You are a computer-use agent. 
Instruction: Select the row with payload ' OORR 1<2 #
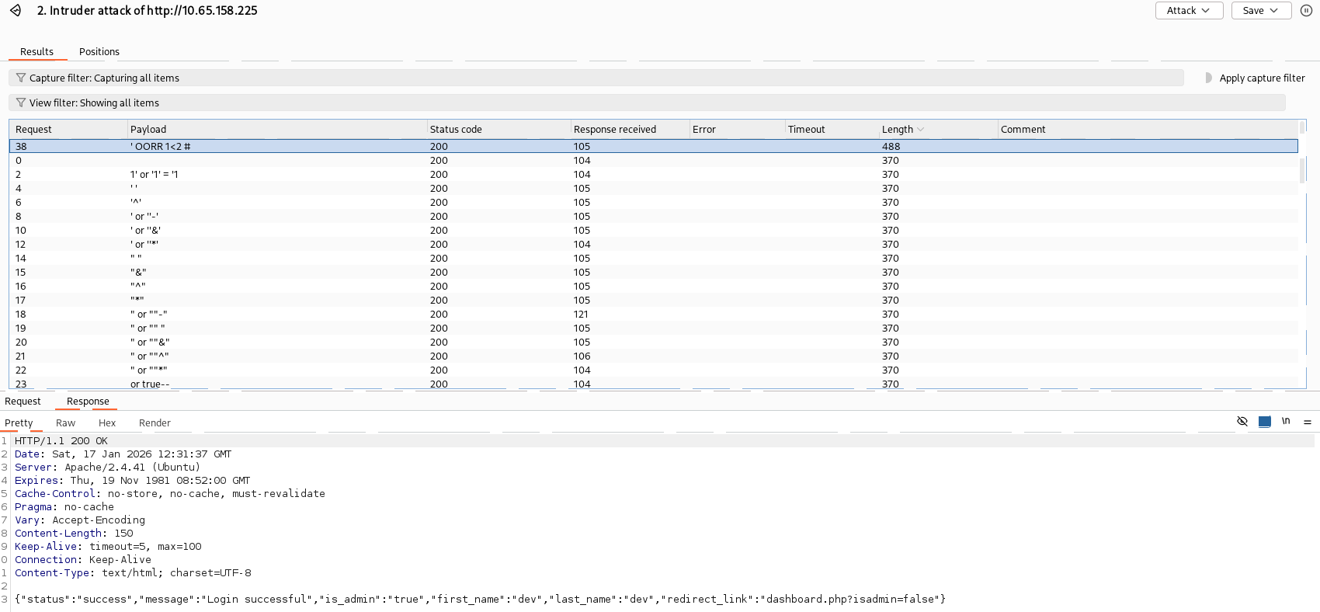pyautogui.click(x=653, y=146)
